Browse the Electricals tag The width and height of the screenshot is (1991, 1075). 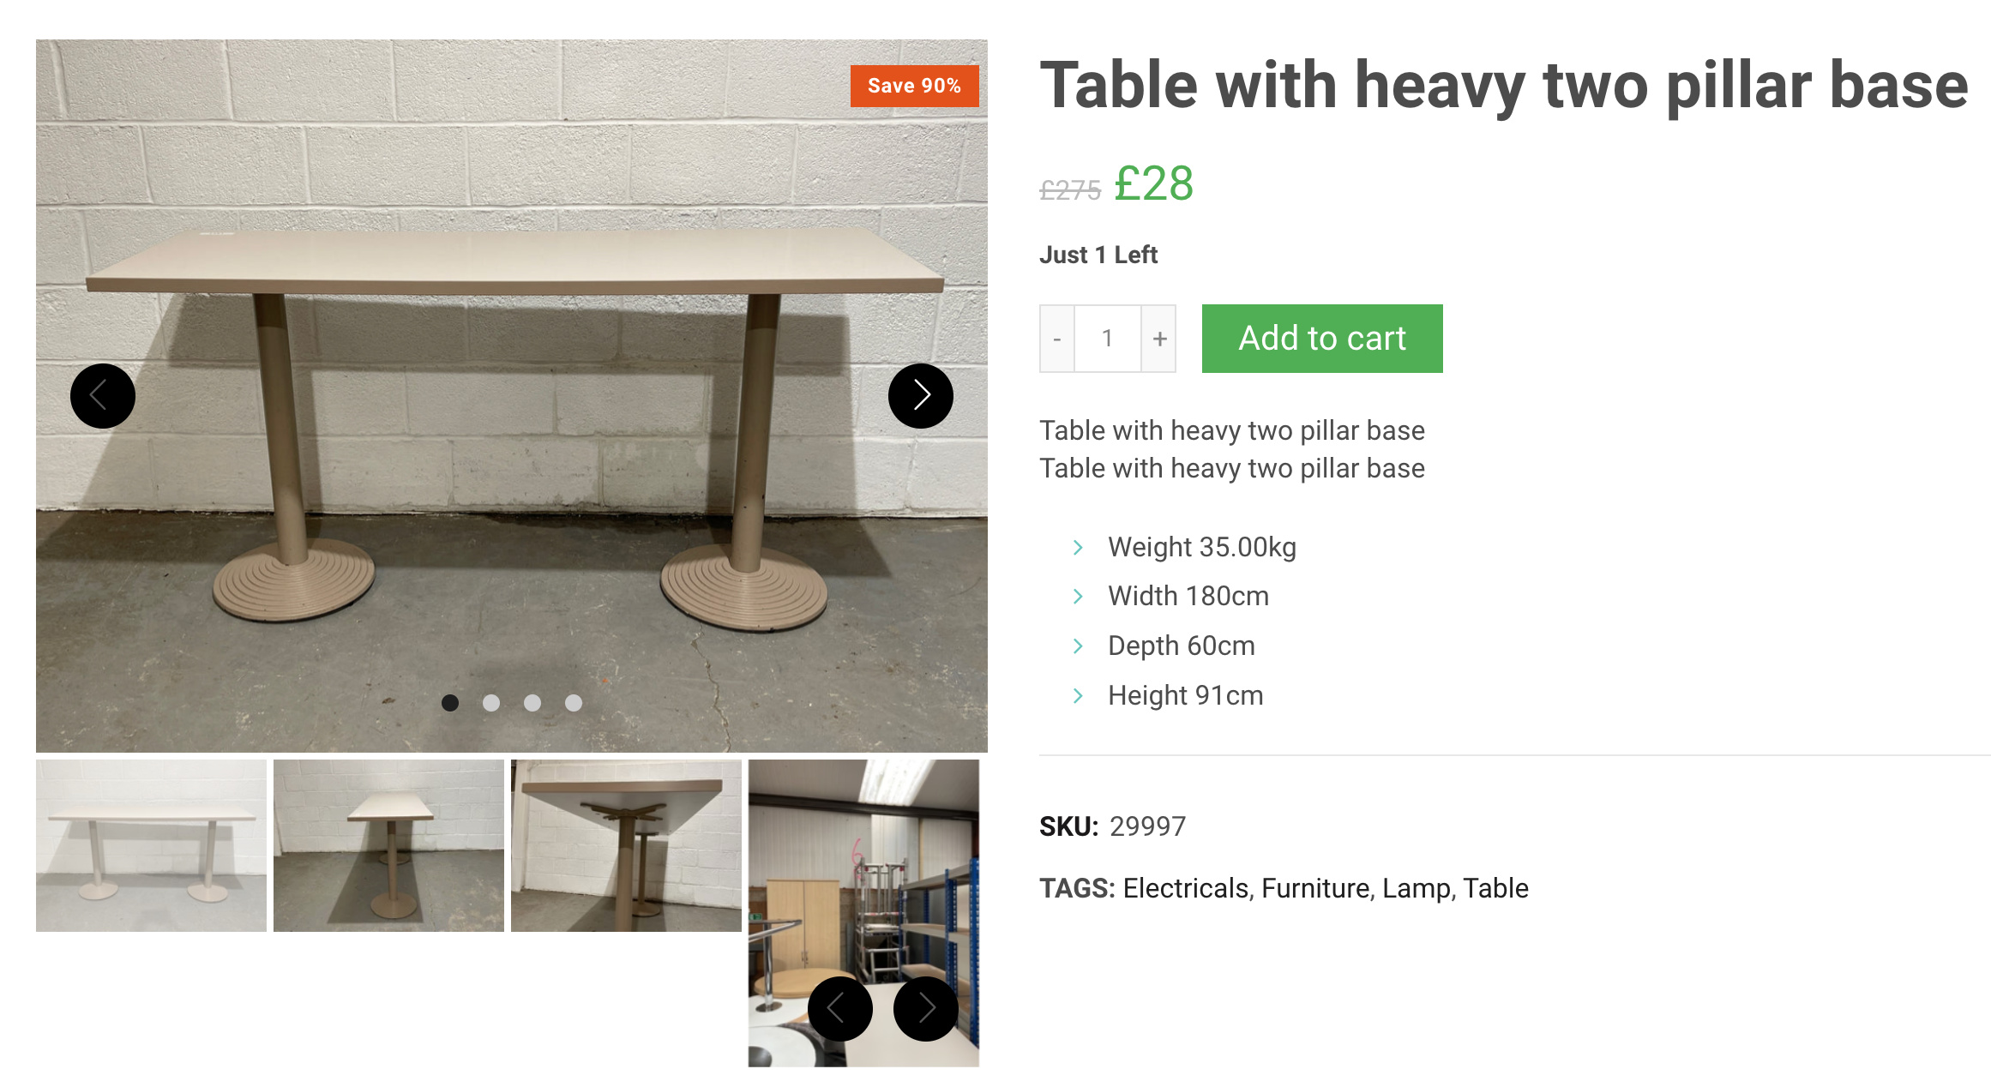[x=1185, y=888]
